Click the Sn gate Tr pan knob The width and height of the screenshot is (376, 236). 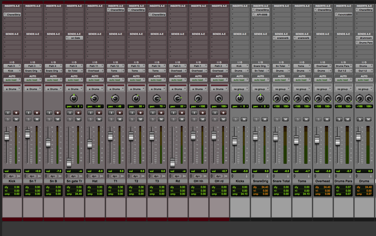(74, 99)
